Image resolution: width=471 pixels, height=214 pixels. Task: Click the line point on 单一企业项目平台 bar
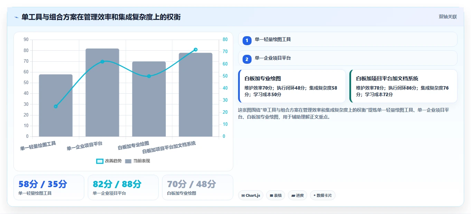102,62
